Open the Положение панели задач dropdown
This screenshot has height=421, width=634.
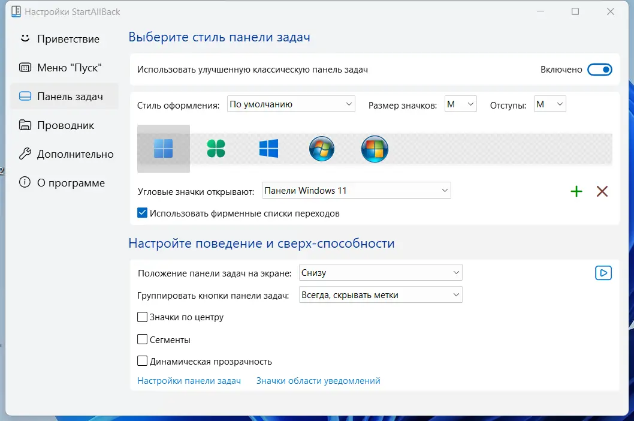click(381, 272)
